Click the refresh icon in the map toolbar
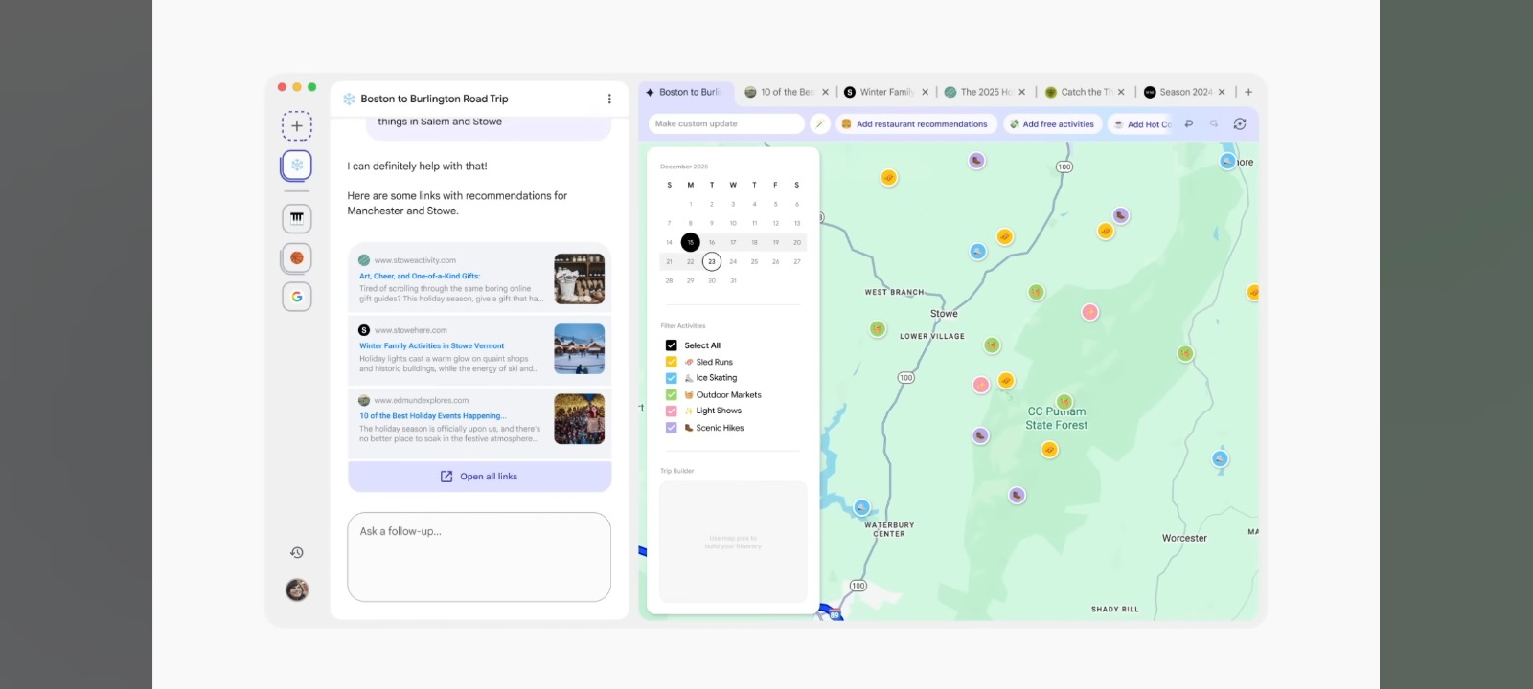Viewport: 1533px width, 689px height. coord(1240,123)
